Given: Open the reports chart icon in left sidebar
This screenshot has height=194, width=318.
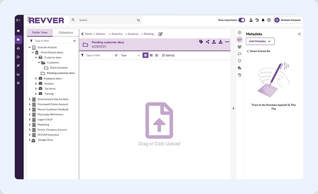Looking at the screenshot, I should [18, 74].
